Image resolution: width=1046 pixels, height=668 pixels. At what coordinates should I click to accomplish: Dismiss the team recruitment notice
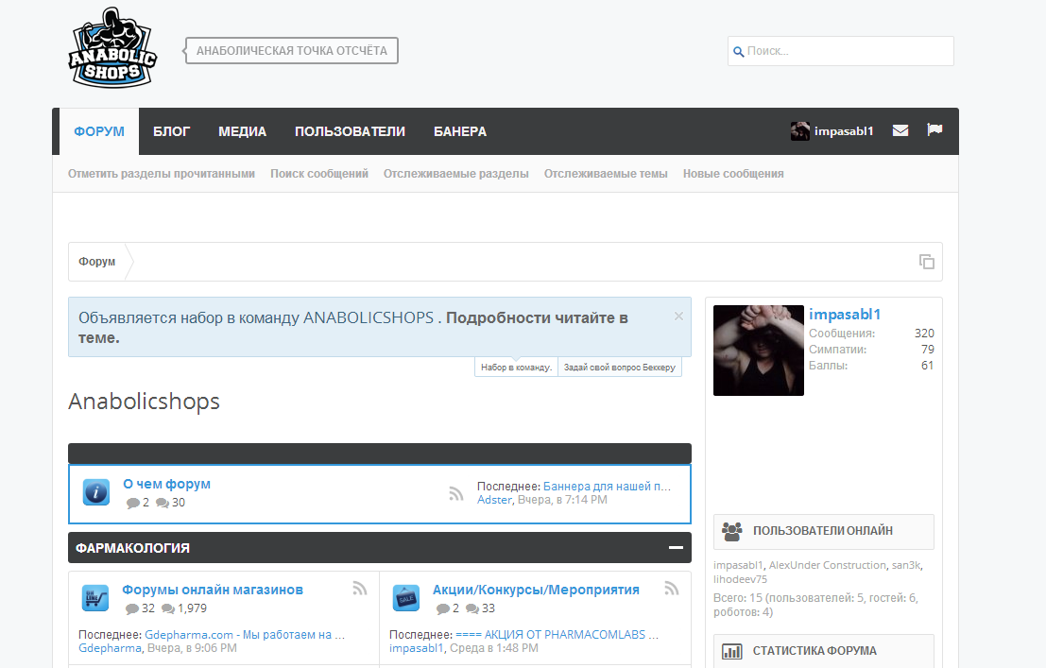(x=678, y=317)
